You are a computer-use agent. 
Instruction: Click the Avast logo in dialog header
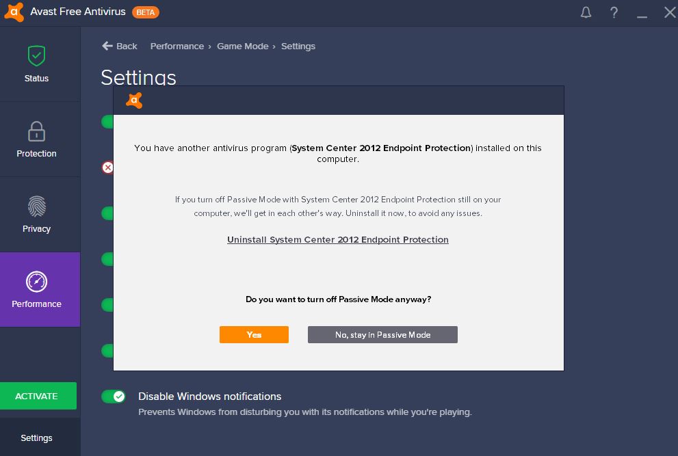[134, 100]
